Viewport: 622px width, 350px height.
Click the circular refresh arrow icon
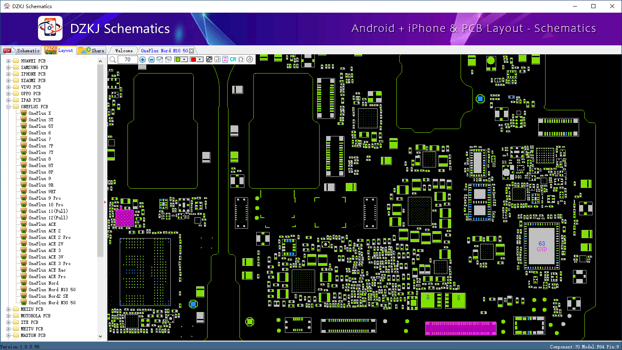point(250,60)
